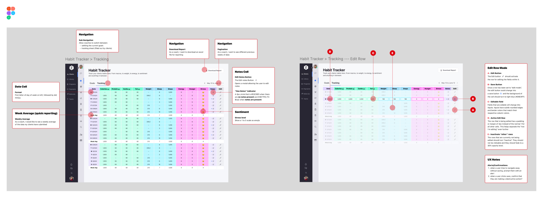Image resolution: width=543 pixels, height=198 pixels.
Task: Click the notification bell in Tracking mockup sidebar
Action: [71, 165]
